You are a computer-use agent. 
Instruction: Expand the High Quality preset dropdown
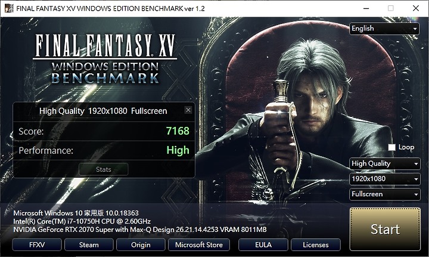click(385, 163)
